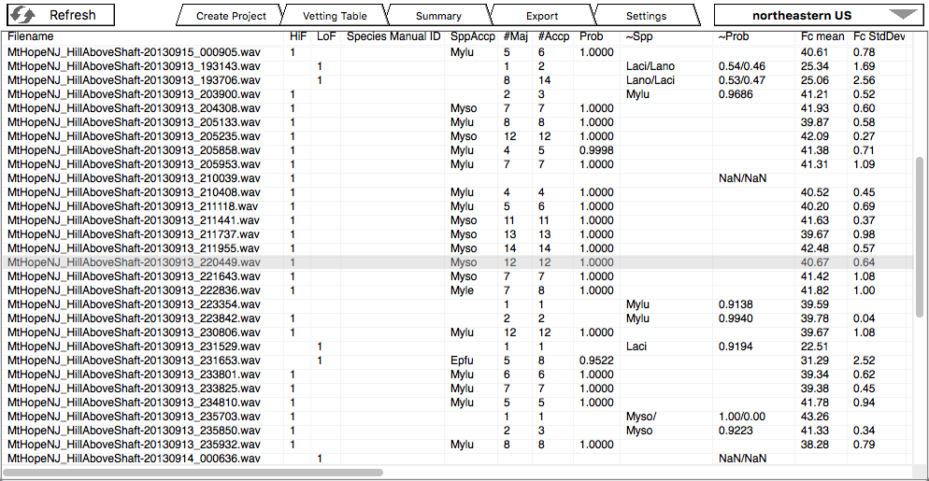Viewport: 929px width, 481px height.
Task: Click Species Manual ID cell for 231653.wav
Action: (393, 361)
